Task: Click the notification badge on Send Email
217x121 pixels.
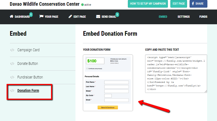Action: (117, 14)
